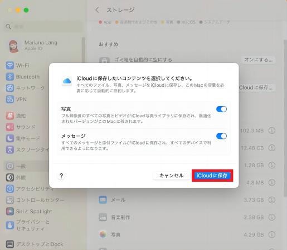Open VPN icon in sidebar

click(10, 99)
